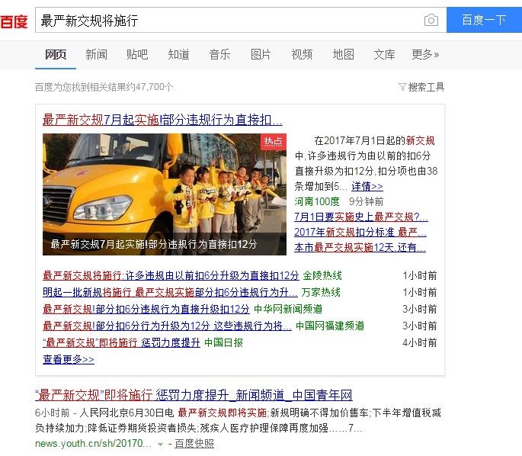Click the 热点 badge on the image
522x456 pixels.
[273, 142]
